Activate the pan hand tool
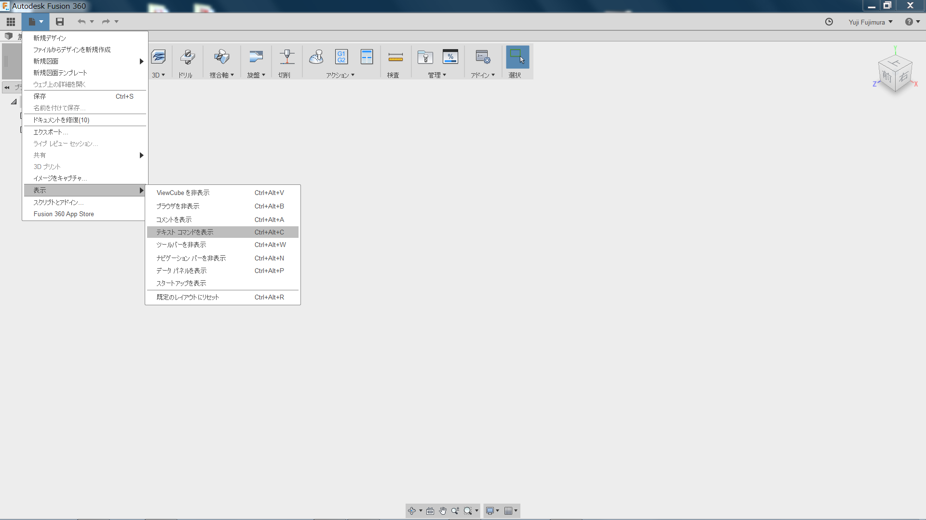 [443, 511]
